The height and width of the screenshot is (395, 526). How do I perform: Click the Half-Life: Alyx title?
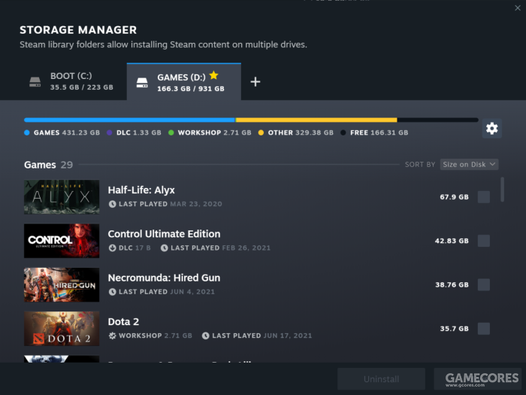click(141, 190)
